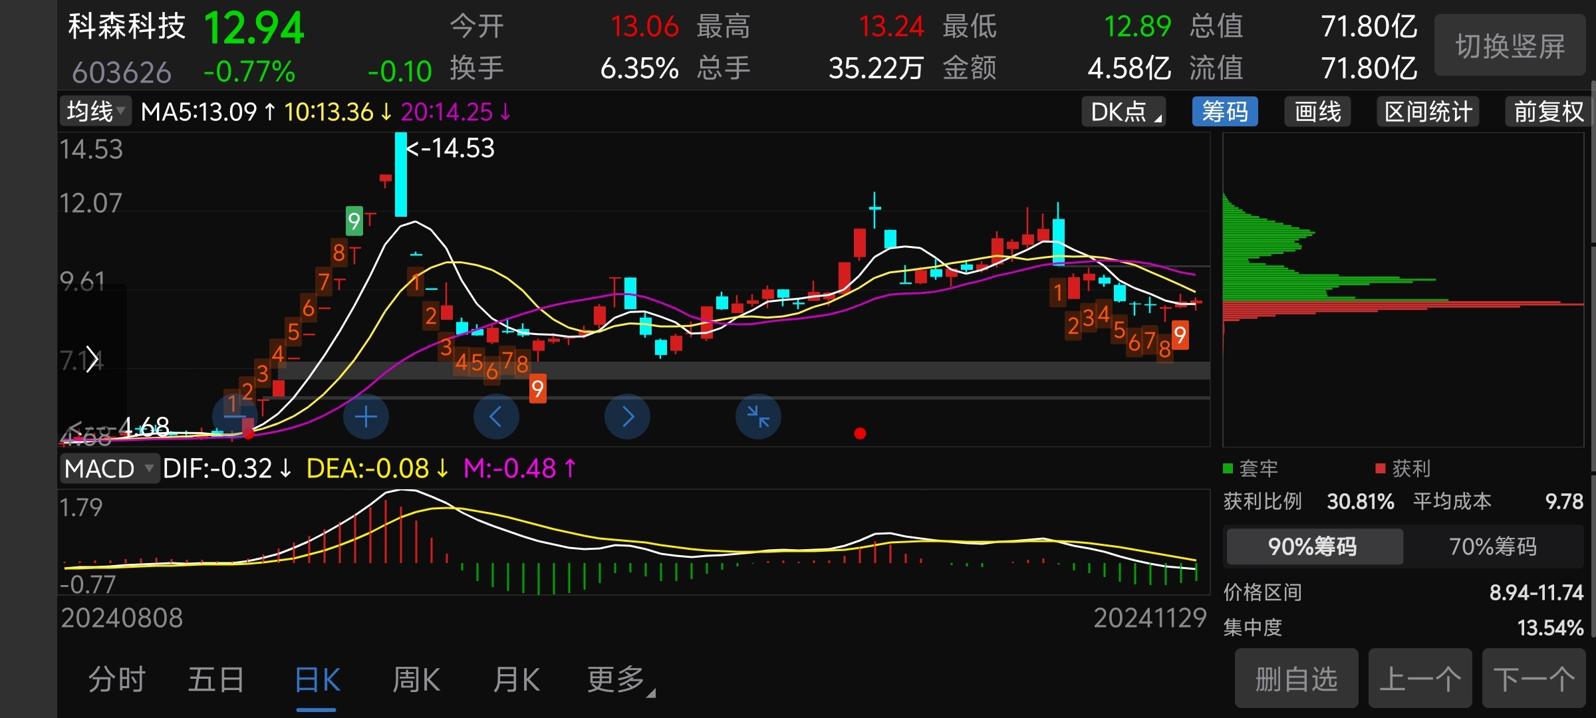The image size is (1596, 718).
Task: Click the scroll chart right arrow icon
Action: pyautogui.click(x=627, y=417)
